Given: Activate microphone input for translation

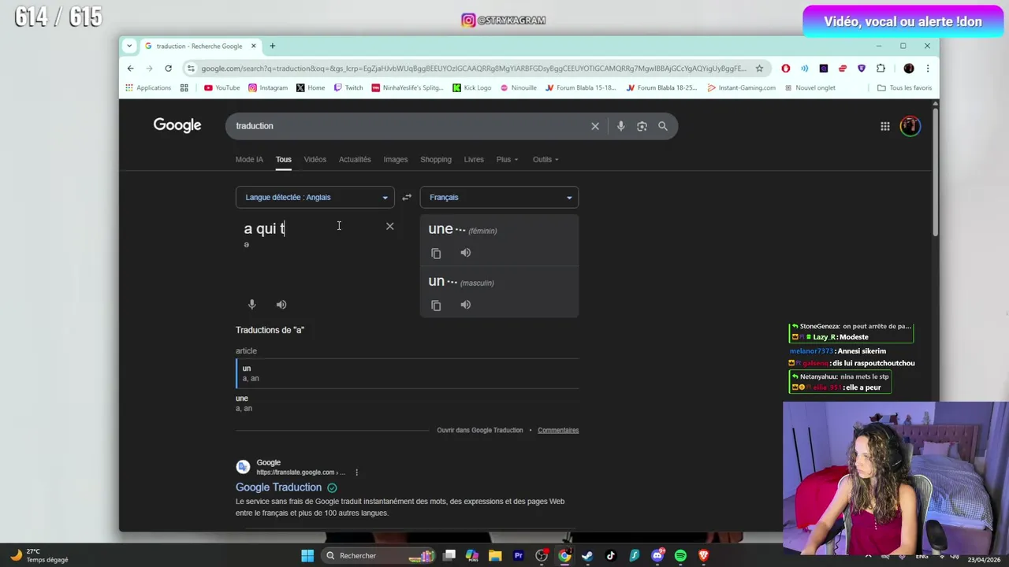Looking at the screenshot, I should 251,304.
